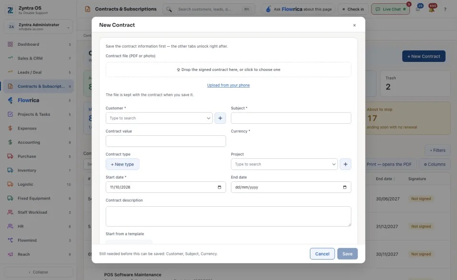Image resolution: width=457 pixels, height=280 pixels.
Task: Open the End date calendar picker icon
Action: [345, 187]
